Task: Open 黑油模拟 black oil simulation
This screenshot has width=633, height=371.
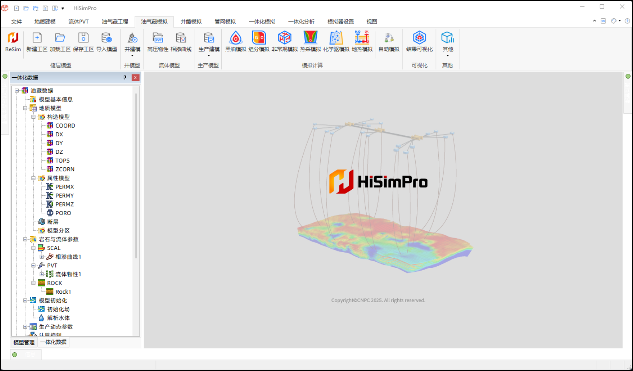Action: click(x=235, y=42)
